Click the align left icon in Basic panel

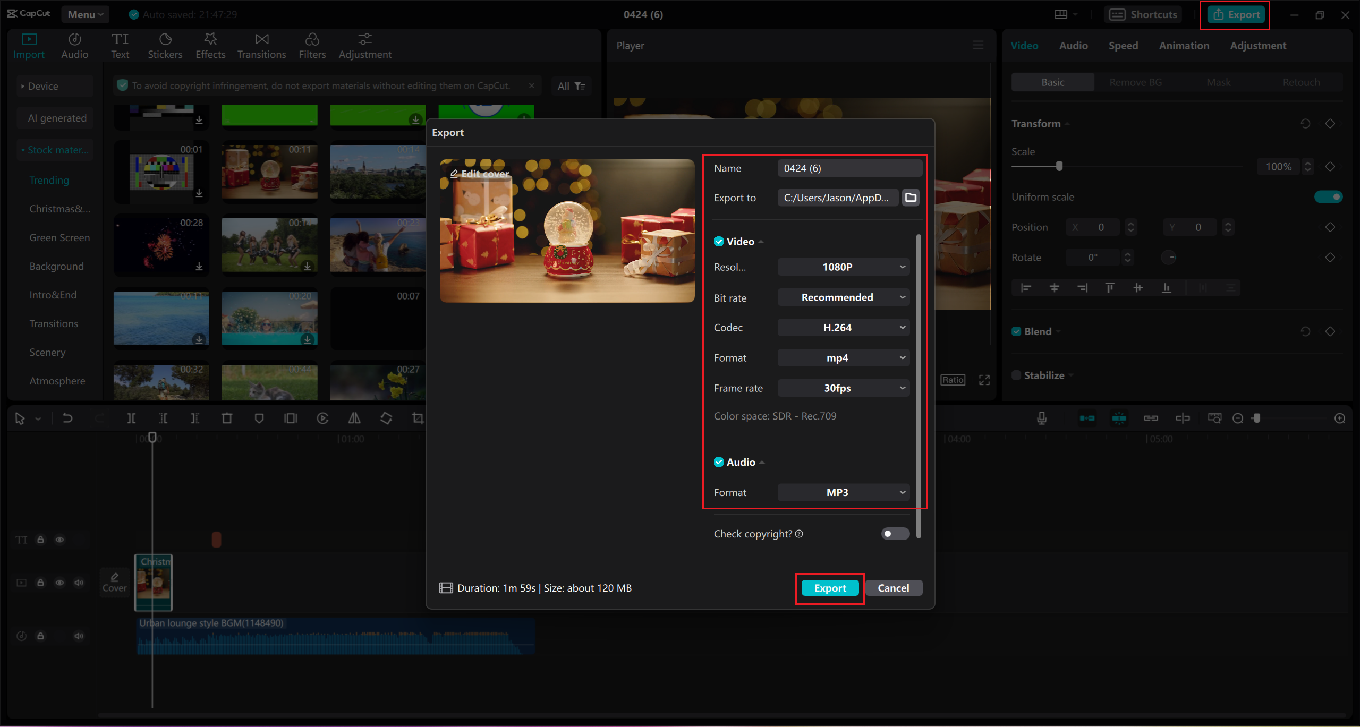[1026, 288]
